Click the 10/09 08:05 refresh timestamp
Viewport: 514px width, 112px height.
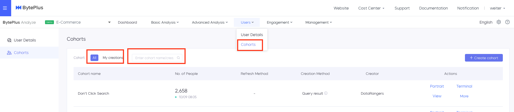[188, 97]
